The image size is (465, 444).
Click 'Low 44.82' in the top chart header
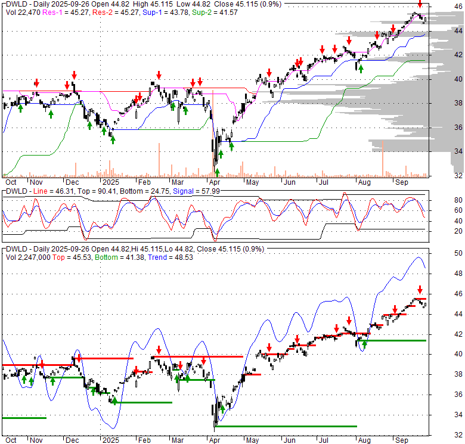point(193,4)
